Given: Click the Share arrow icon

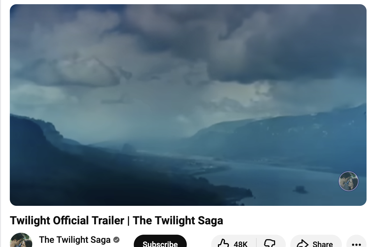Looking at the screenshot, I should (303, 243).
